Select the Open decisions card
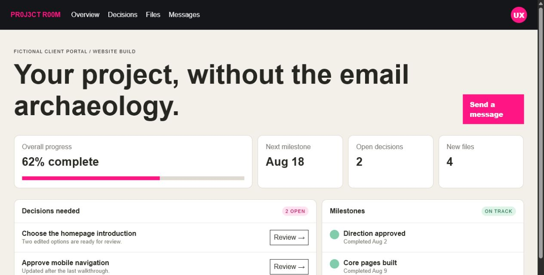Viewport: 544px width, 275px height. tap(390, 162)
